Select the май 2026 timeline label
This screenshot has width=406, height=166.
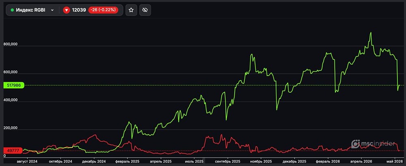point(395,162)
